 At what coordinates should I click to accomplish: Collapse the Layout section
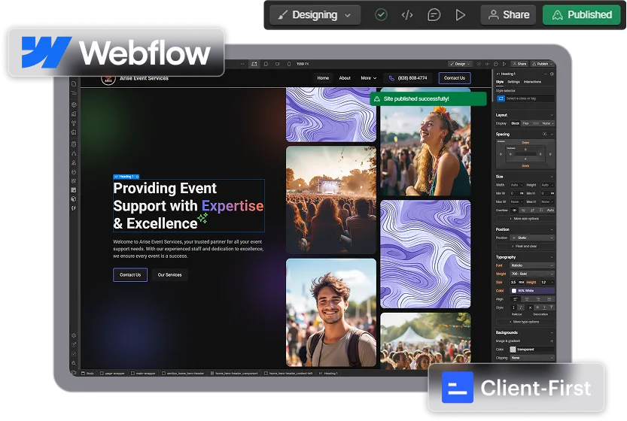[552, 115]
